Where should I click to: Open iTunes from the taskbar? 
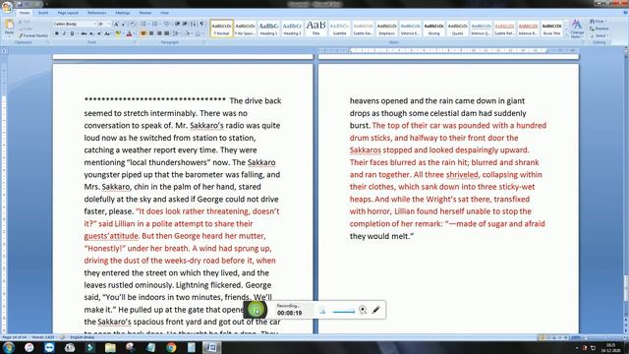pyautogui.click(x=29, y=347)
